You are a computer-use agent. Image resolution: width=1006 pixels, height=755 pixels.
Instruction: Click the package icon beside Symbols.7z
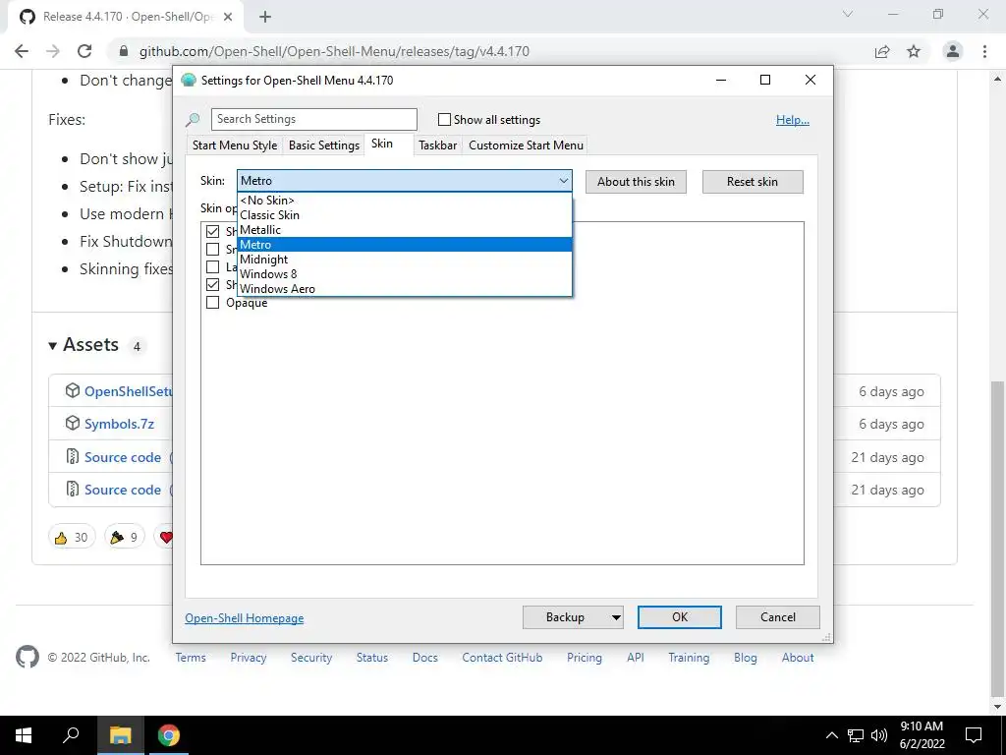point(73,423)
